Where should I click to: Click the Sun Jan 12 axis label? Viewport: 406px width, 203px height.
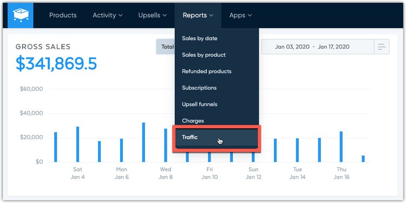coord(253,173)
